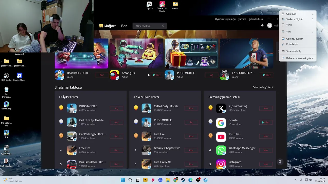Open the downloads arrow icon in GameLoop header
Image resolution: width=328 pixels, height=184 pixels.
click(x=262, y=26)
